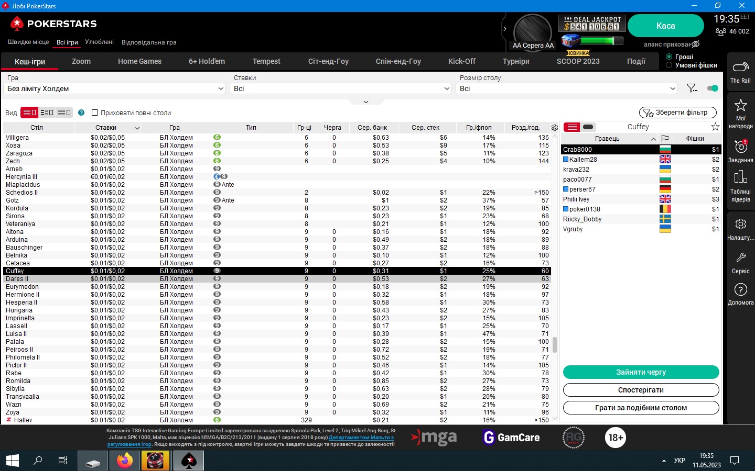Click Зайняти чергу join waitlist button
Screen dimensions: 755x471
coord(641,372)
